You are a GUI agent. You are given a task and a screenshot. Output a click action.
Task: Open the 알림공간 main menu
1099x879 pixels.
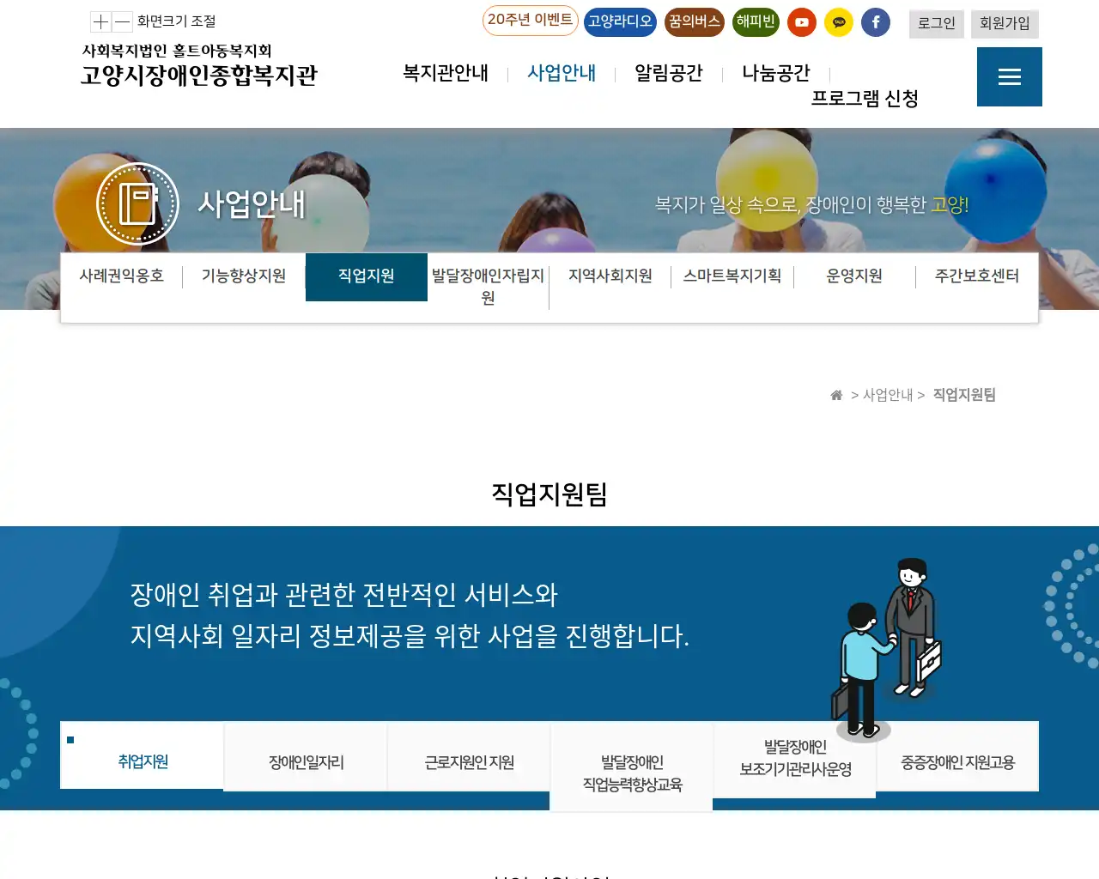[669, 73]
